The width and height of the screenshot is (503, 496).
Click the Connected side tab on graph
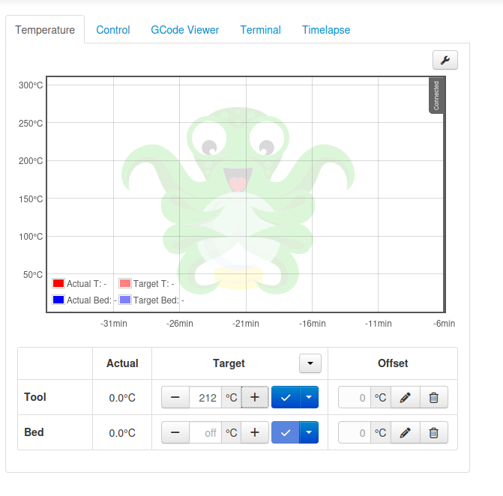point(436,95)
